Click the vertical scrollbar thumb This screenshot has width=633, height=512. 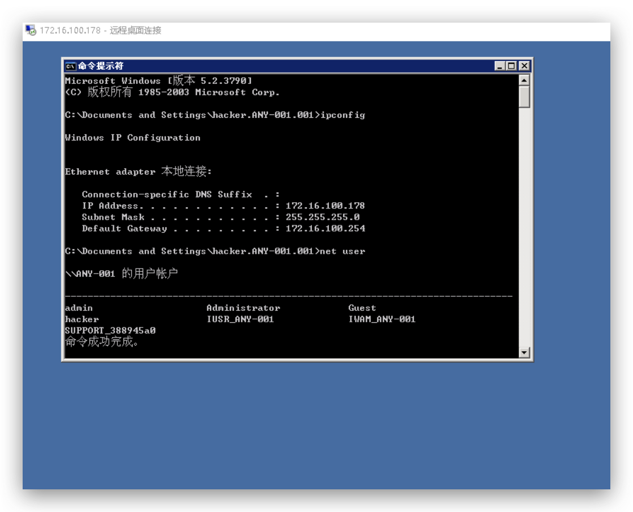click(524, 96)
